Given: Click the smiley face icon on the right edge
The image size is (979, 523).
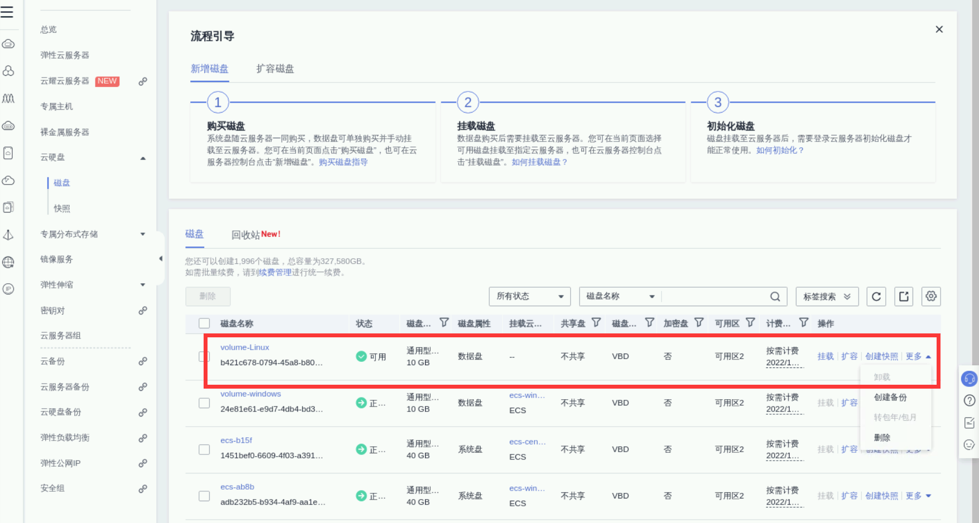Looking at the screenshot, I should pos(970,445).
